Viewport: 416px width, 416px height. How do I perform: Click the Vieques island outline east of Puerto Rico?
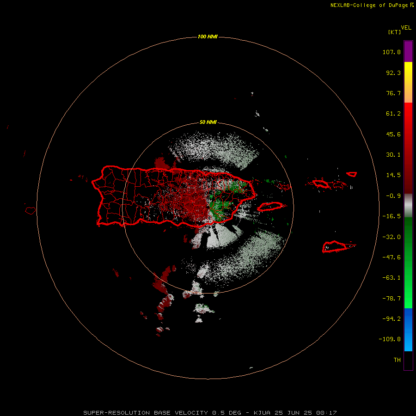click(270, 207)
